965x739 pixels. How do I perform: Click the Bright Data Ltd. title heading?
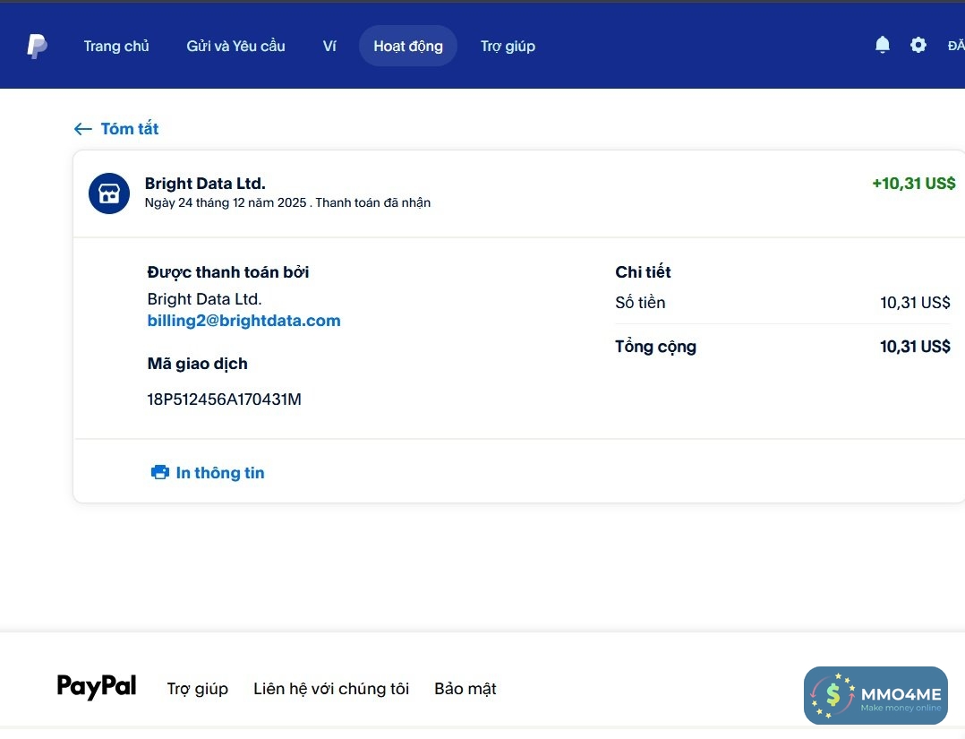coord(205,184)
